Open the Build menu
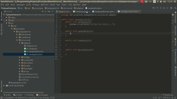Image resolution: width=177 pixels, height=99 pixels. [53, 5]
